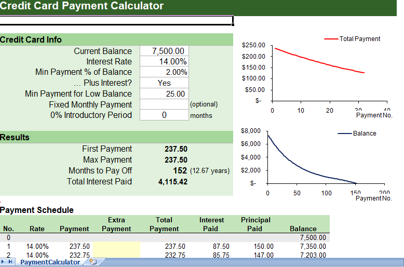This screenshot has width=404, height=267.
Task: Click the Total Interest Paid value 4,115.42
Action: tap(173, 182)
